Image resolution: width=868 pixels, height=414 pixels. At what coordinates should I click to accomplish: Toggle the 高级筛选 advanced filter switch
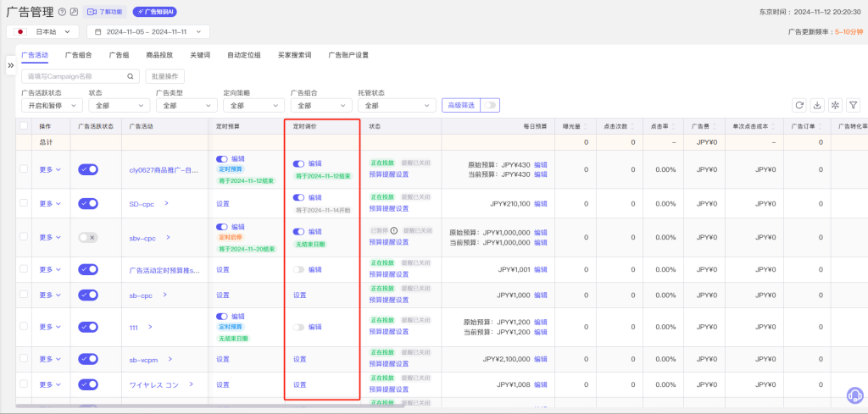491,105
